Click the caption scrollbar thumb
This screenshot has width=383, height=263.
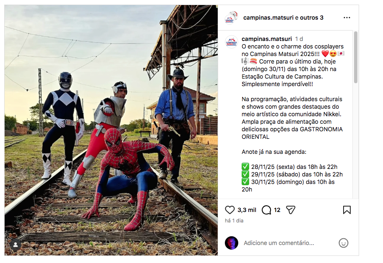tap(356, 57)
